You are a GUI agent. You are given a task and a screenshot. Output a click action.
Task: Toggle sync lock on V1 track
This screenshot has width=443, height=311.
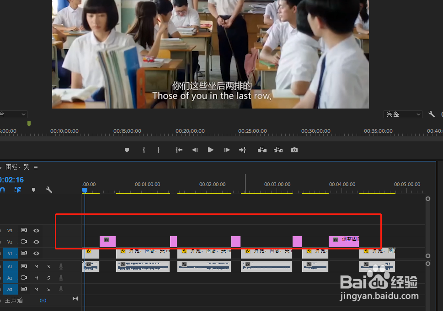pyautogui.click(x=24, y=253)
